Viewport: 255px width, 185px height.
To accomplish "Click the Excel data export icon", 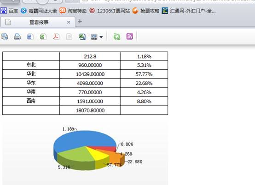I will pos(82,36).
